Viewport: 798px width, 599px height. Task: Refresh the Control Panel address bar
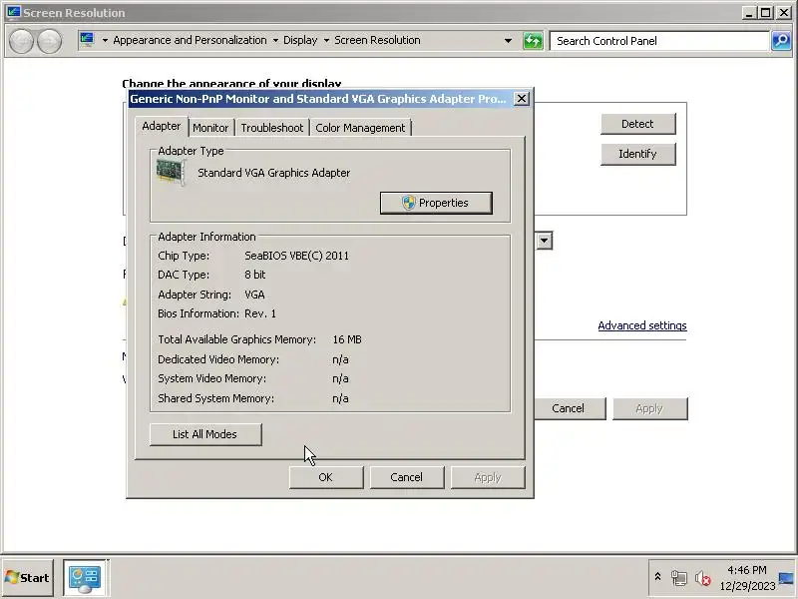pos(533,41)
